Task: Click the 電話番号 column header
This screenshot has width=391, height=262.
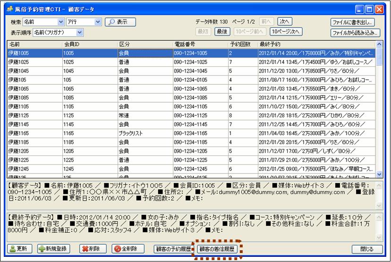Action: (x=200, y=44)
